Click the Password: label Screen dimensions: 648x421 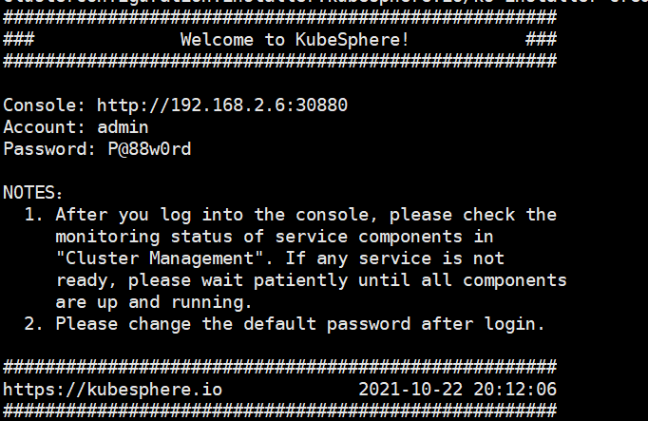click(49, 149)
